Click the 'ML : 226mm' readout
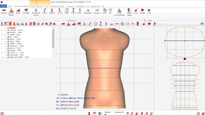The height and width of the screenshot is (115, 205). coord(68,102)
